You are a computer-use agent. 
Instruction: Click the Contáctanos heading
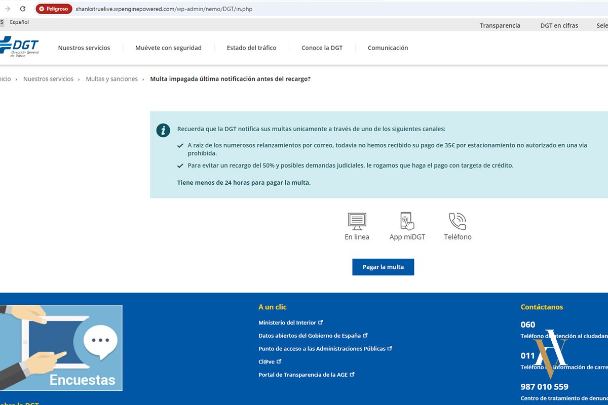pos(542,307)
